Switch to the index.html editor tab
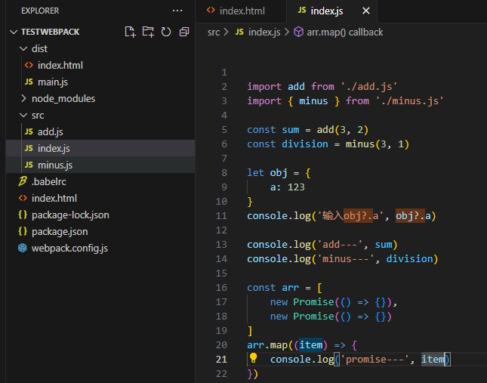The image size is (487, 383). [241, 11]
